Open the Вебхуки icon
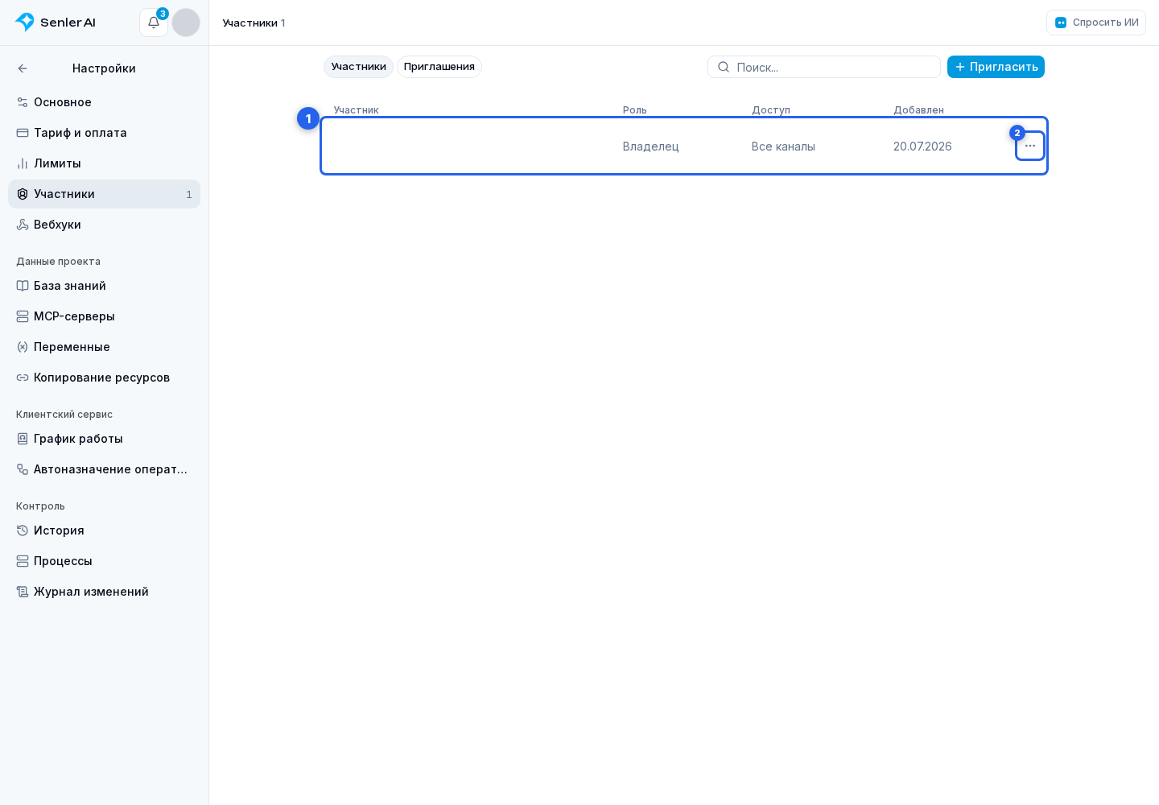The image size is (1159, 805). (23, 225)
